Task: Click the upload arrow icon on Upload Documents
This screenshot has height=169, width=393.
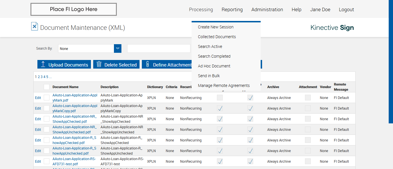Action: pos(43,64)
